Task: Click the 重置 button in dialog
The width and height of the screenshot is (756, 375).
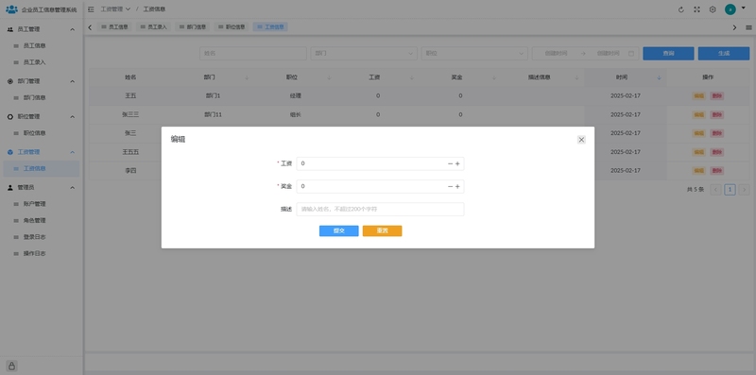Action: click(x=383, y=230)
